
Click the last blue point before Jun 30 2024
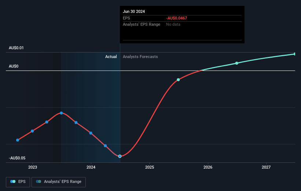[105, 145]
